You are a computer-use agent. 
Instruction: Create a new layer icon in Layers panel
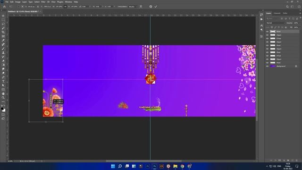pos(293,161)
